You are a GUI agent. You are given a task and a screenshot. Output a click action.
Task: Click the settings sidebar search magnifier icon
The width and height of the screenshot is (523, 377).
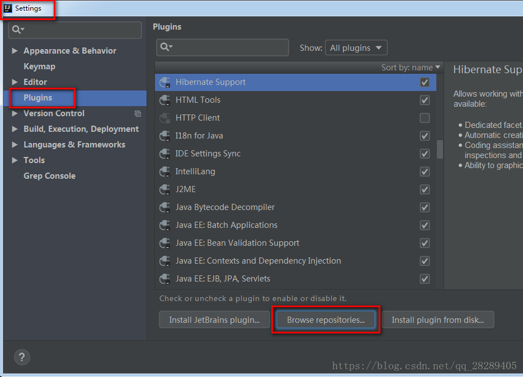click(18, 30)
